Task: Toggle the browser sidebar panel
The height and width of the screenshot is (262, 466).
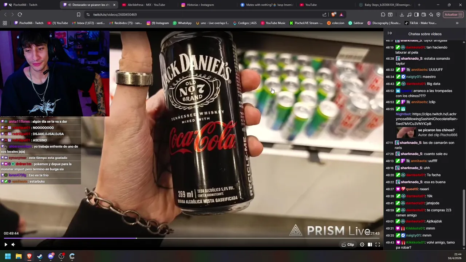Action: tap(416, 15)
